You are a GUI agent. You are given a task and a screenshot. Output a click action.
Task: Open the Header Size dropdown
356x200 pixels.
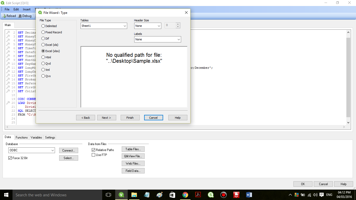148,26
